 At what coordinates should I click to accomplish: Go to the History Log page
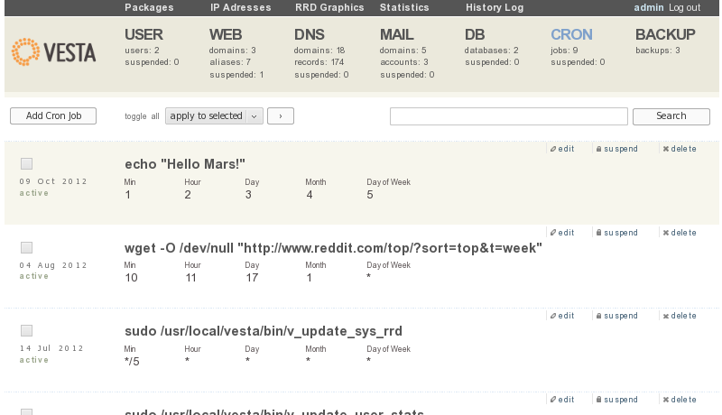(x=495, y=7)
